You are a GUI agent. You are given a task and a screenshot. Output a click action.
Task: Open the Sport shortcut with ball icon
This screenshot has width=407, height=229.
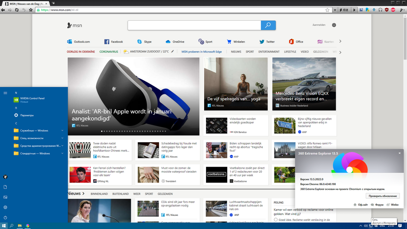[205, 42]
